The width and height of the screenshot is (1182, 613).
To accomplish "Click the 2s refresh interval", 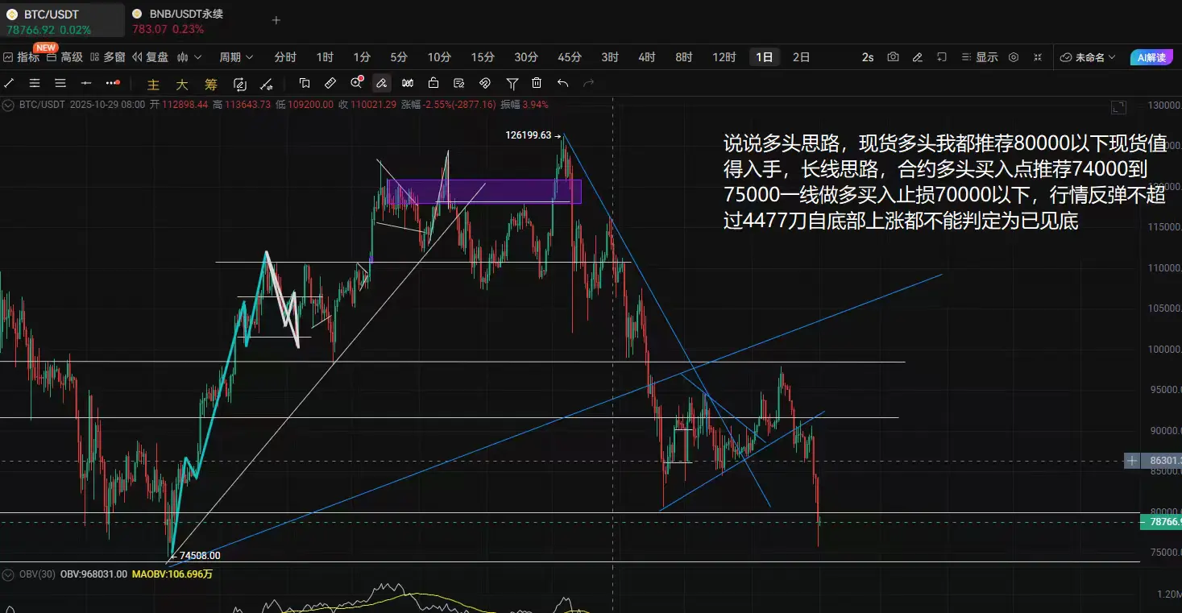I will click(x=868, y=57).
